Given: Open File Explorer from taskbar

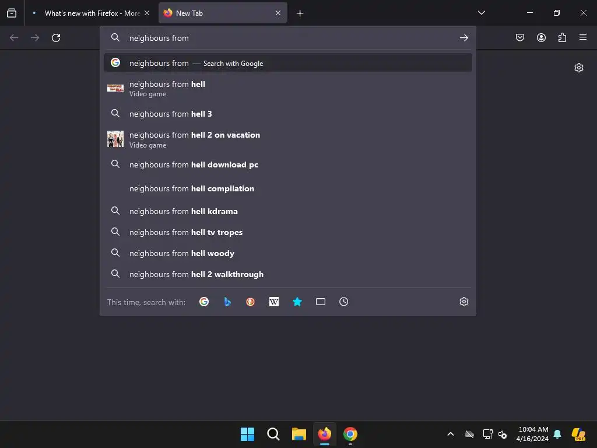Looking at the screenshot, I should point(299,434).
